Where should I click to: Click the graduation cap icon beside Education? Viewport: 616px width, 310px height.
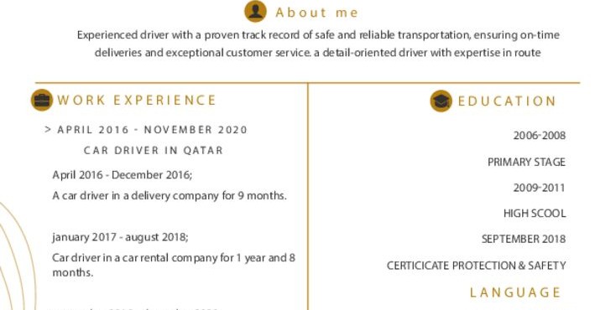[x=441, y=101]
